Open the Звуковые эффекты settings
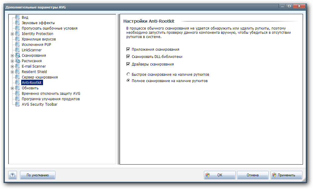 point(38,23)
